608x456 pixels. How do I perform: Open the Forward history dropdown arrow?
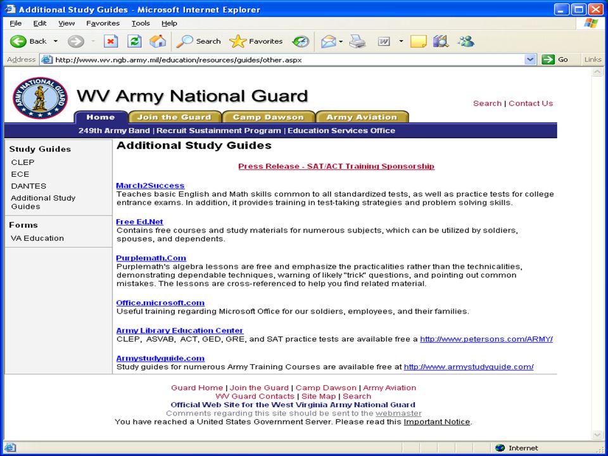click(x=93, y=41)
